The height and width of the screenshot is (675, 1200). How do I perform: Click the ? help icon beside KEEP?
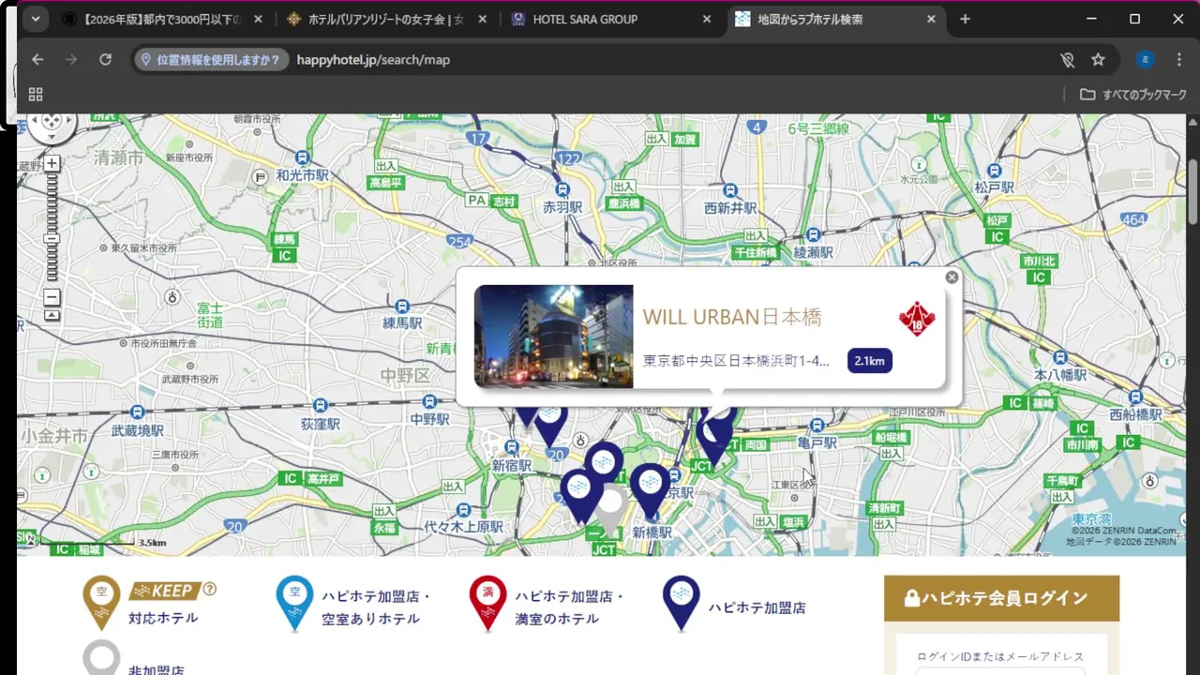[x=210, y=589]
